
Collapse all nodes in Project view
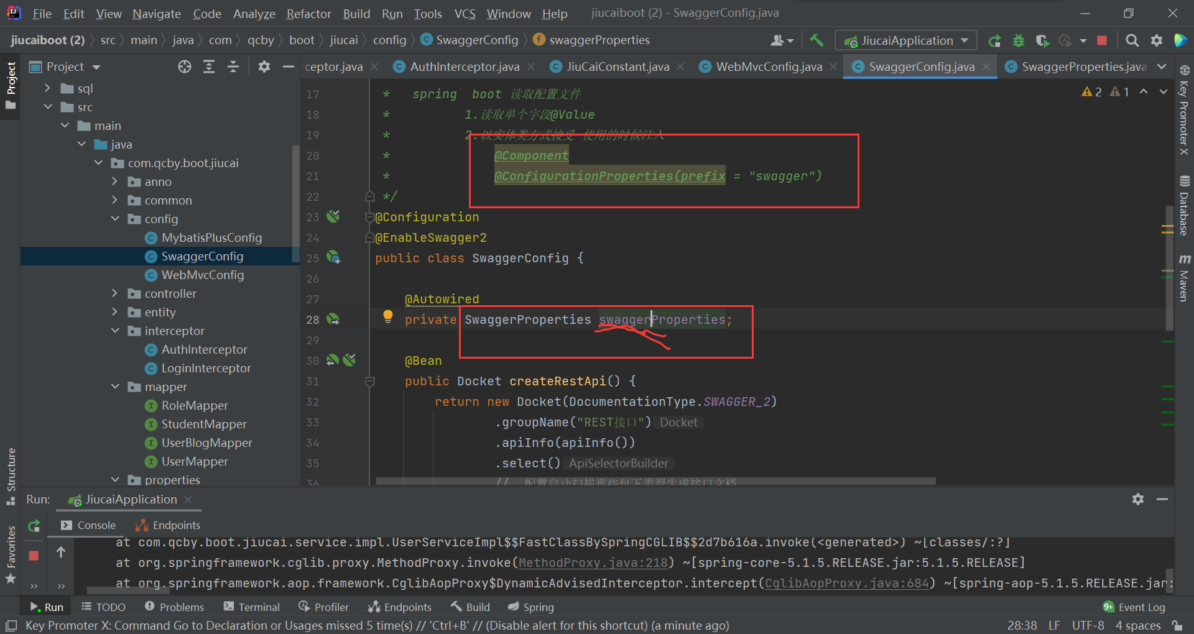pos(233,67)
